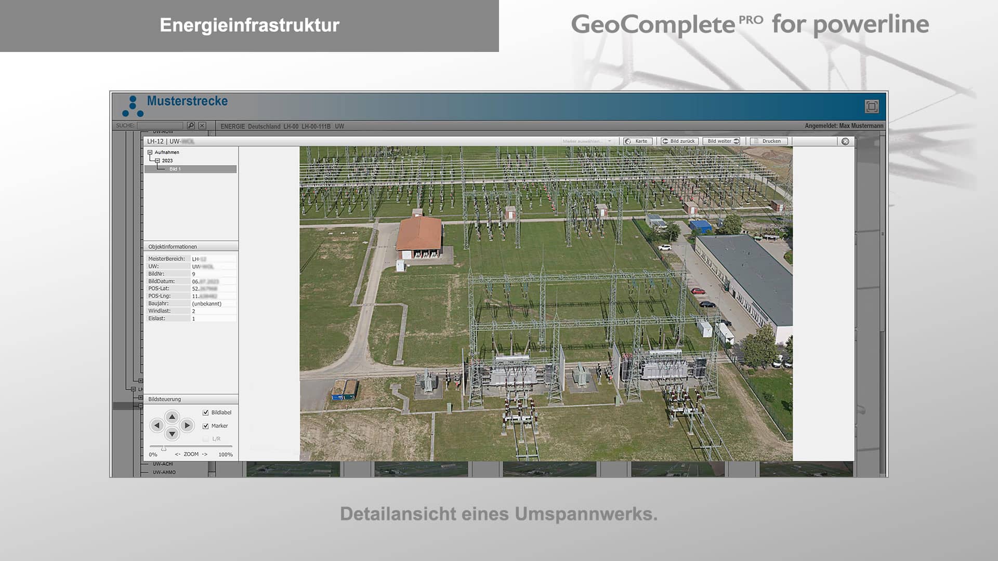Collapse the Aufnahmen tree node
Screen dimensions: 998x561
[149, 152]
